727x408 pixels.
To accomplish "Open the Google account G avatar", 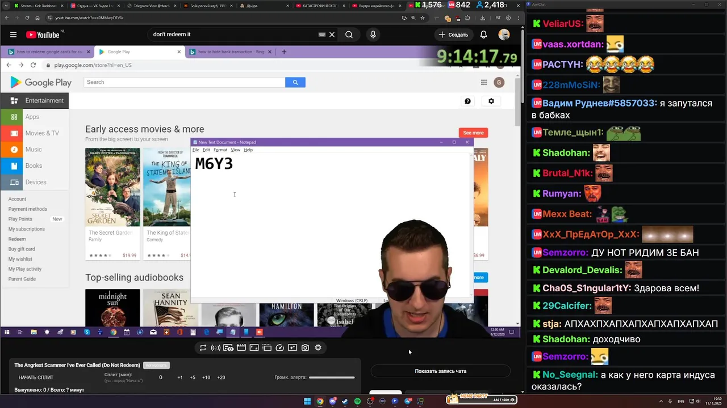I will [499, 82].
